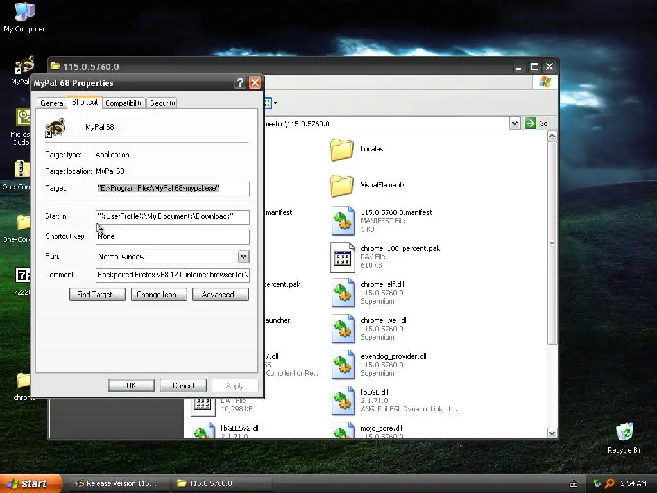Screen dimensions: 657x493
Task: Close the MyPal 68 Properties dialog
Action: [255, 83]
